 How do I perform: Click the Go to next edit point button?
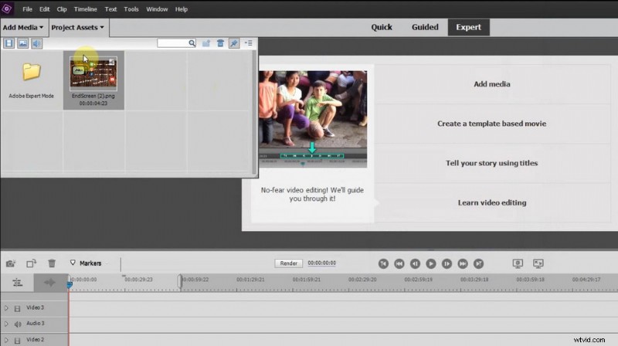[478, 263]
